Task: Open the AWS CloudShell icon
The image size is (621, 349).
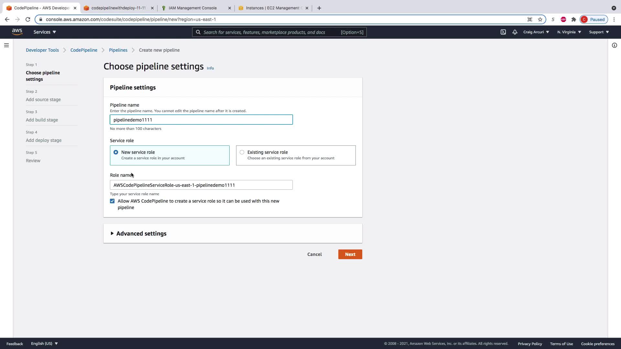Action: coord(503,32)
